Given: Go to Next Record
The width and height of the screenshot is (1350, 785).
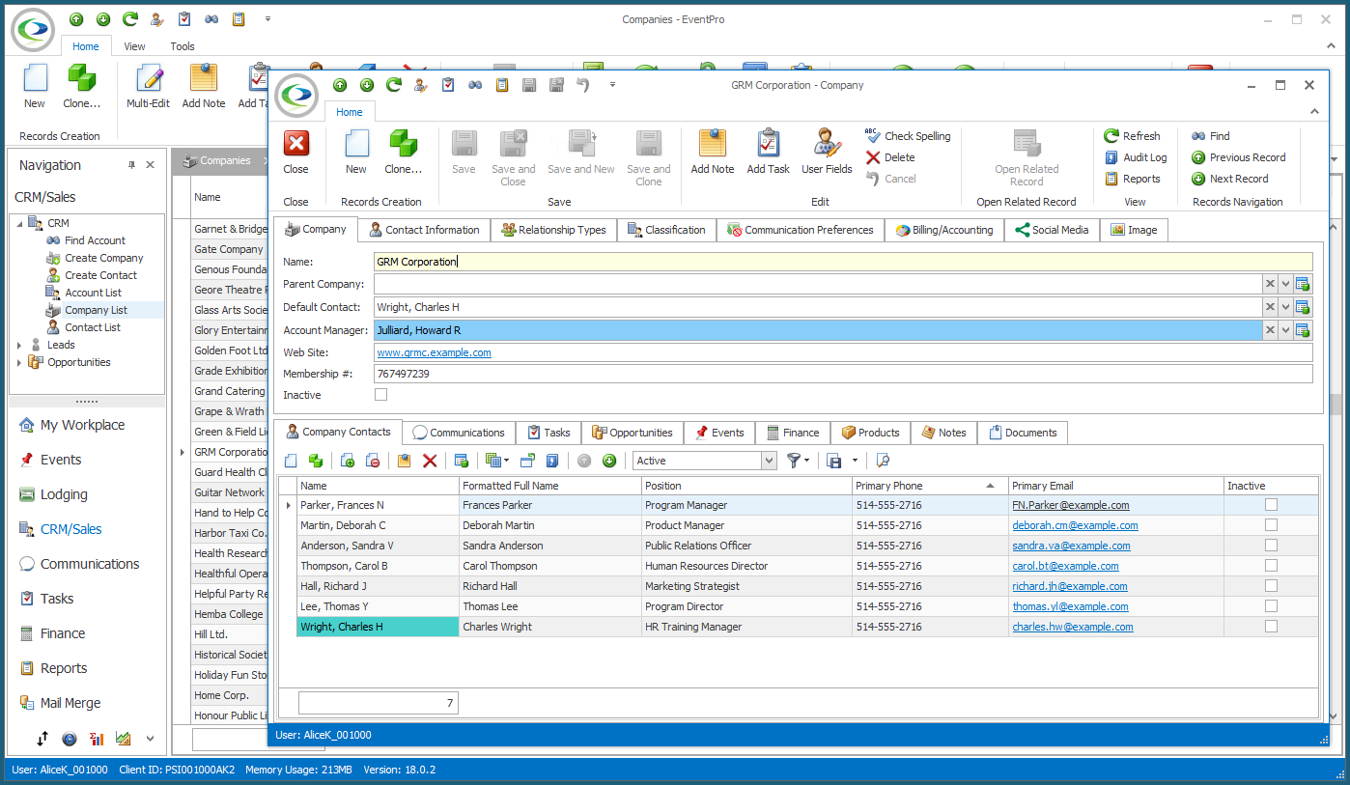Looking at the screenshot, I should click(x=1230, y=179).
